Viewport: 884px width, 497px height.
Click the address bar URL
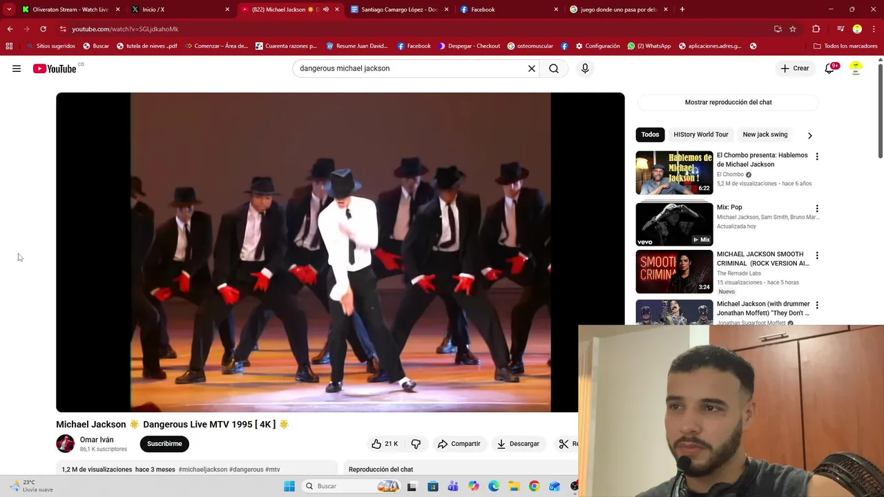(125, 29)
